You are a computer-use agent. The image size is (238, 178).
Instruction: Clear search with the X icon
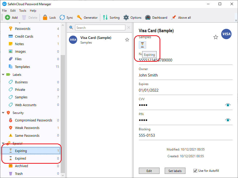128,28
